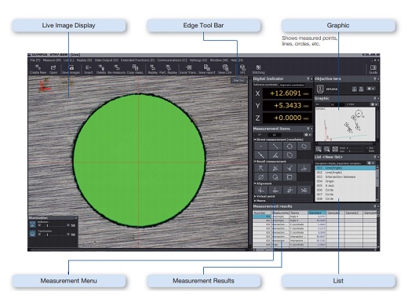
Task: Open the Replay menu
Action: pyautogui.click(x=84, y=60)
